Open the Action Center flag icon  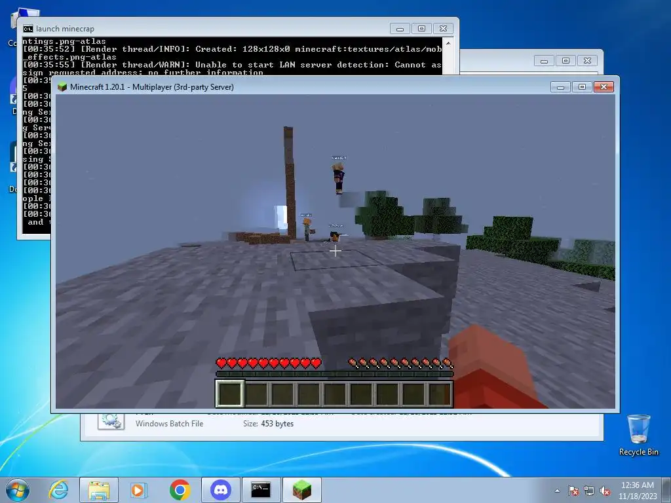(573, 491)
